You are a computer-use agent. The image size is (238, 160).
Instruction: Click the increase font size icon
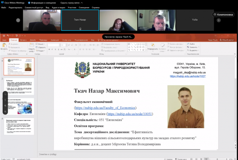click(x=69, y=45)
